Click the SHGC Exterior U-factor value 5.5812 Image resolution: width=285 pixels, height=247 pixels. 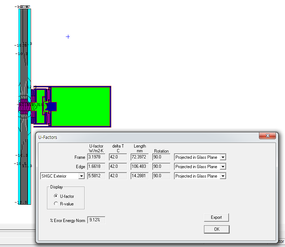tap(96, 176)
